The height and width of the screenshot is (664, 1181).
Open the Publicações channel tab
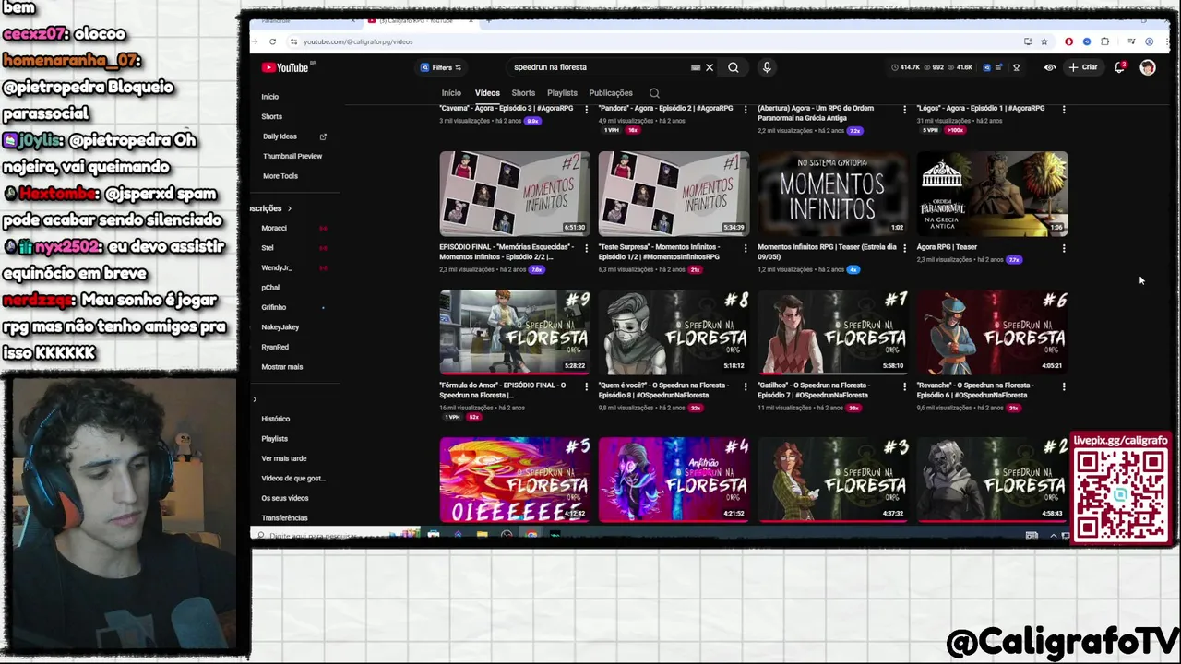coord(611,93)
